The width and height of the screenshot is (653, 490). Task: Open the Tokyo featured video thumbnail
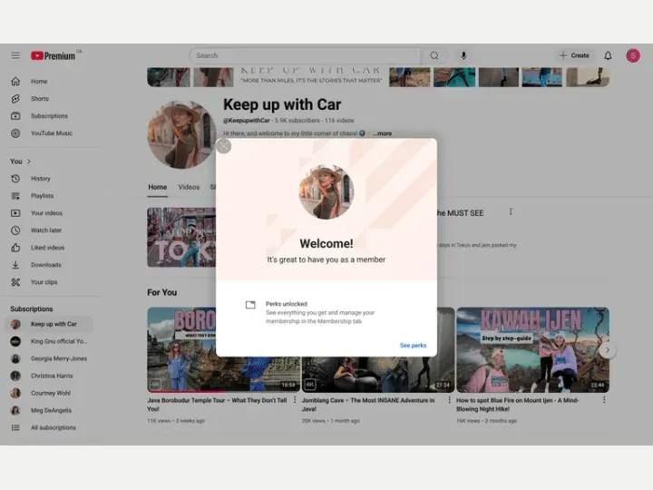pos(181,238)
